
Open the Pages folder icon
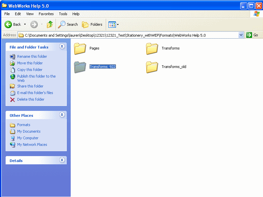click(80, 49)
